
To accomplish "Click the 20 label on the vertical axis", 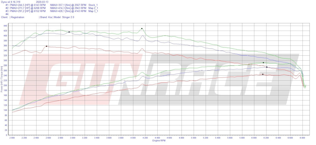I will pyautogui.click(x=6, y=130).
